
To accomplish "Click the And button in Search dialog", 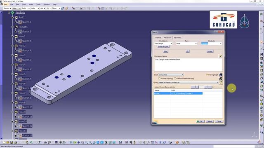I will click(166, 51).
